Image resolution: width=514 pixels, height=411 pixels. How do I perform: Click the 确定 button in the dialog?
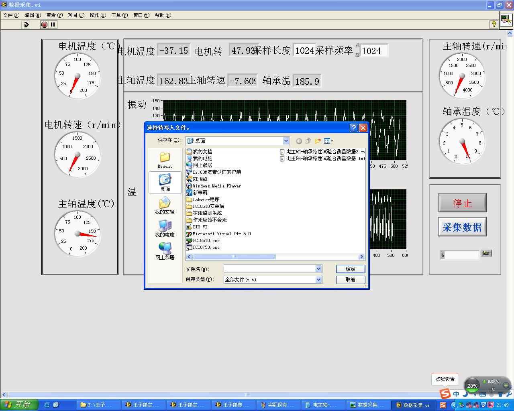point(351,269)
